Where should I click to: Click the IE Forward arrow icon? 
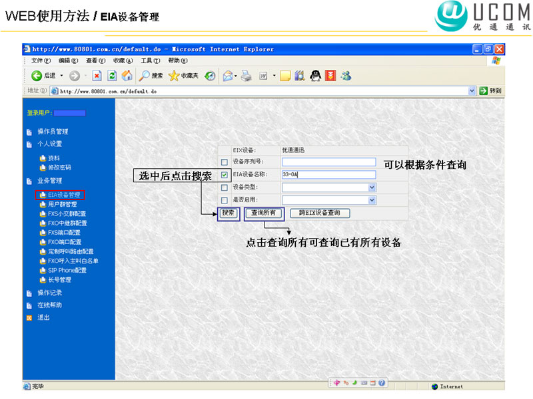(75, 76)
